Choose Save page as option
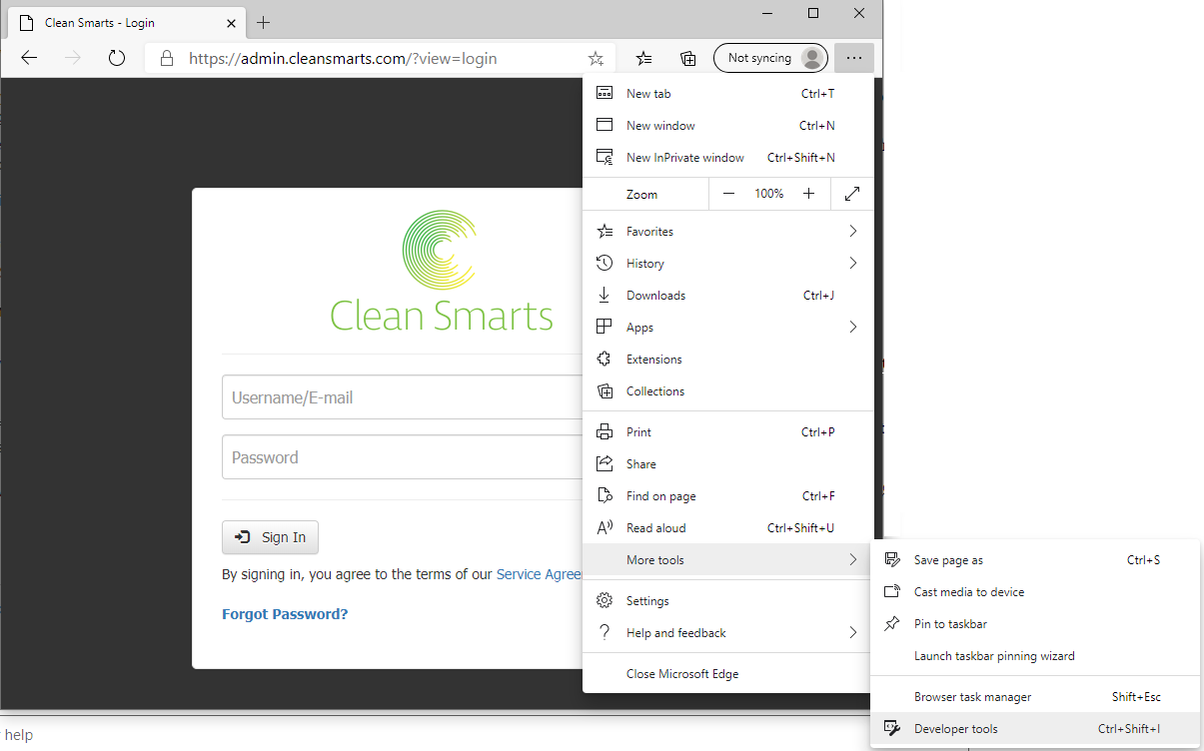 point(948,560)
